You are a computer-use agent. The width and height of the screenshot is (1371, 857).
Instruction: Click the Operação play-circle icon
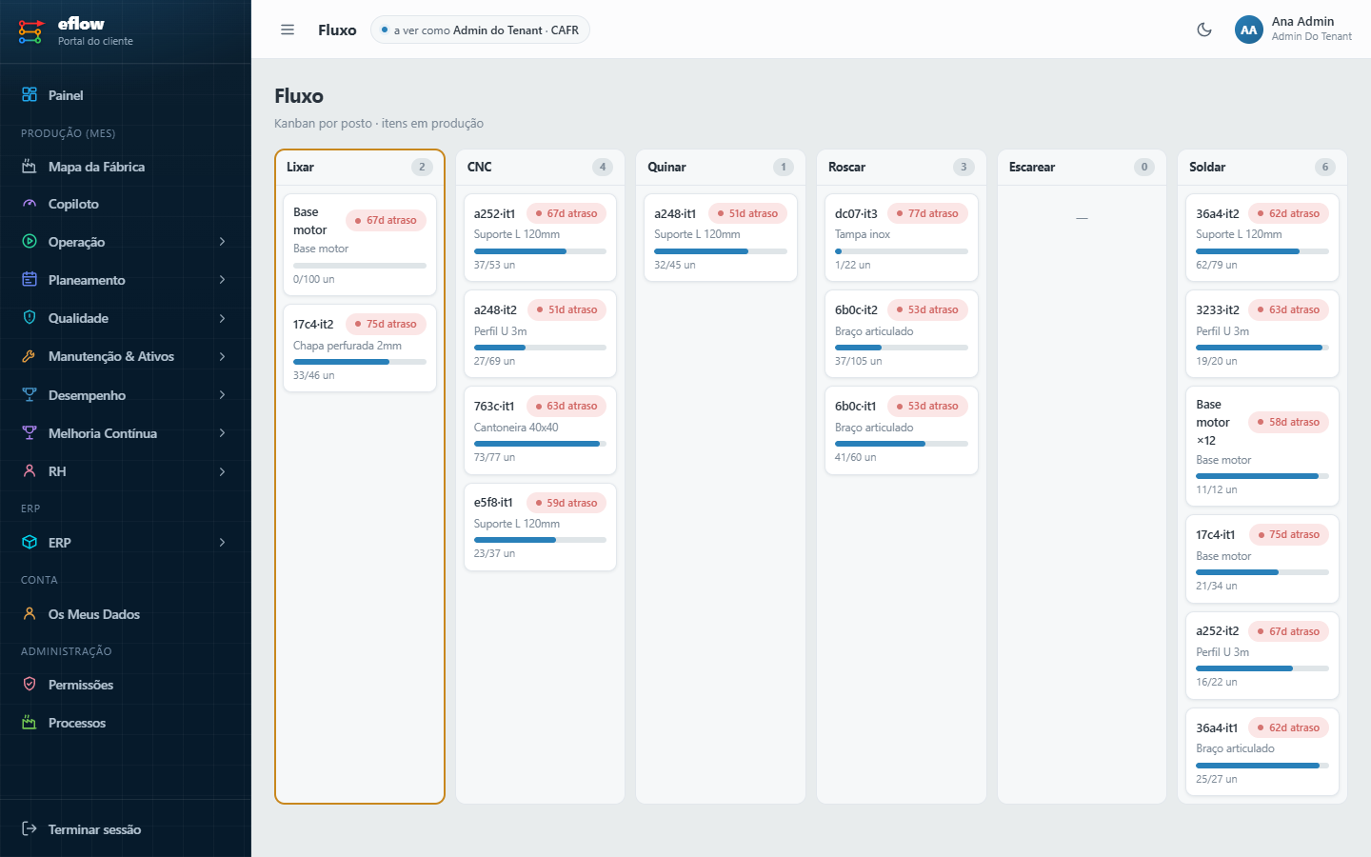(x=30, y=242)
